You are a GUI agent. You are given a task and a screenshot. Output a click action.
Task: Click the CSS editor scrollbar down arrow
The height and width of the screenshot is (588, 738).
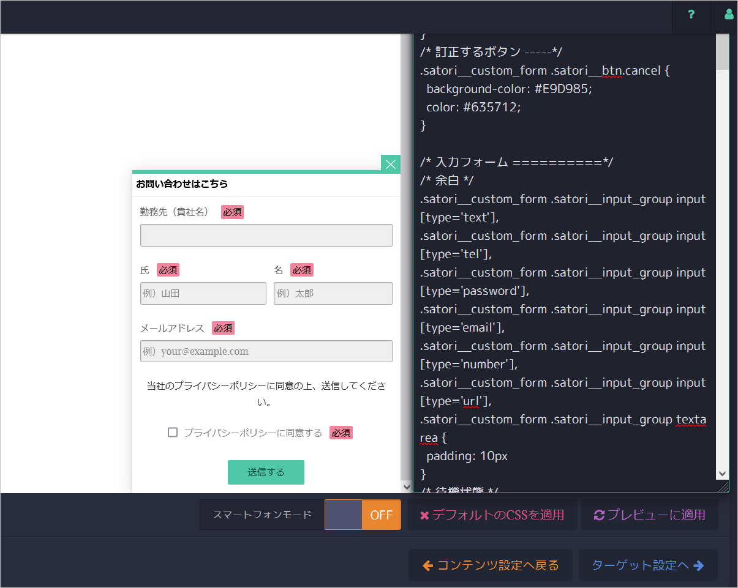pos(722,474)
